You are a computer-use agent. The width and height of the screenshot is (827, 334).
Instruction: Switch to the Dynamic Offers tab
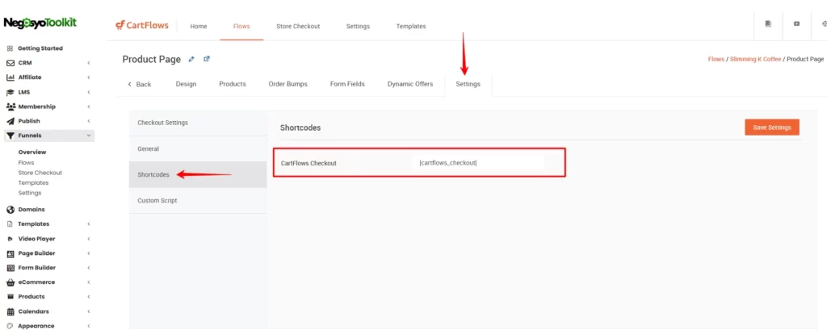tap(410, 84)
